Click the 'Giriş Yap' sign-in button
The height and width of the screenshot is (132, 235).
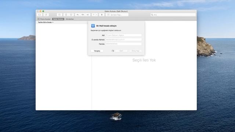(135, 51)
